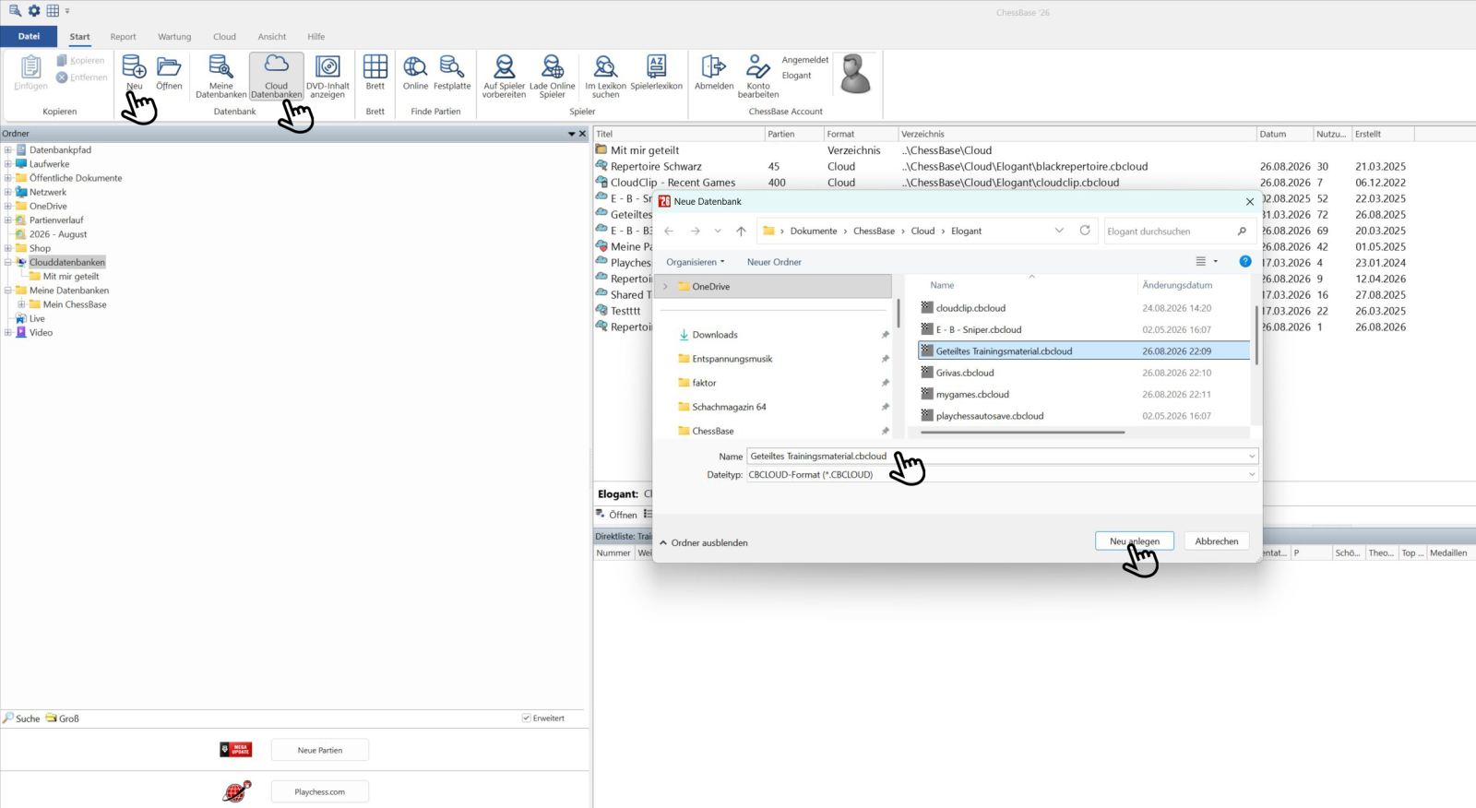Switch to the Wartung tab
Image resolution: width=1476 pixels, height=808 pixels.
174,37
